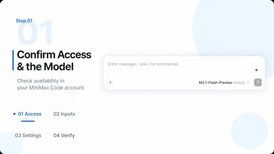
Task: Open the M3.1-Flash-Preview model dropdown
Action: coord(224,83)
